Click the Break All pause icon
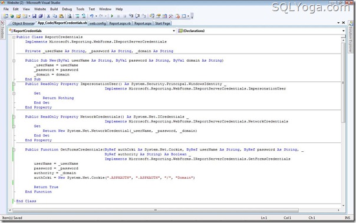This screenshot has height=223, width=356. [118, 16]
